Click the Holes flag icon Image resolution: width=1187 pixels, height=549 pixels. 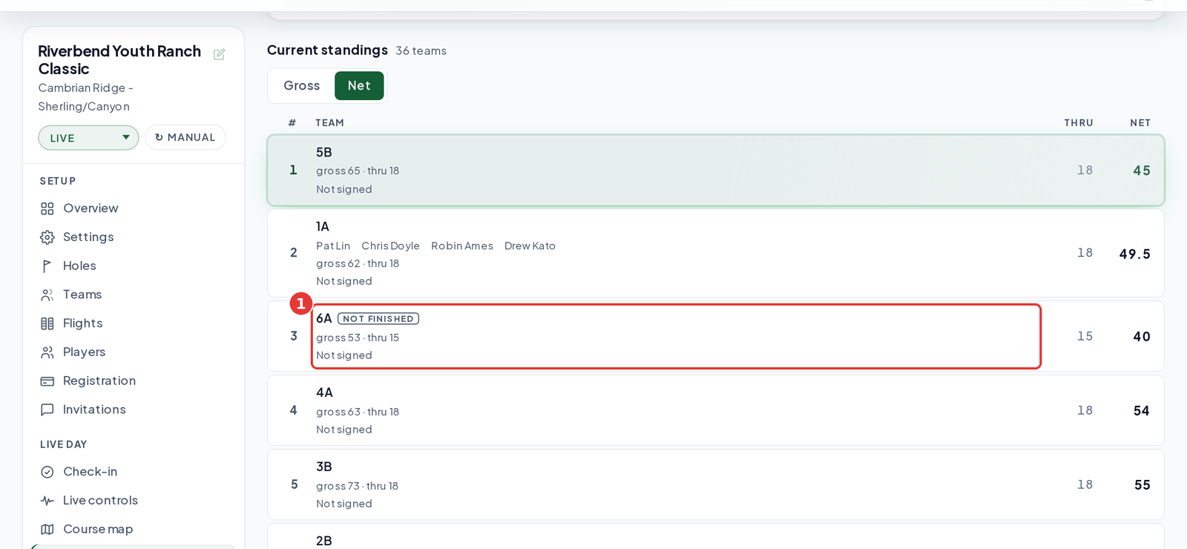coord(47,266)
